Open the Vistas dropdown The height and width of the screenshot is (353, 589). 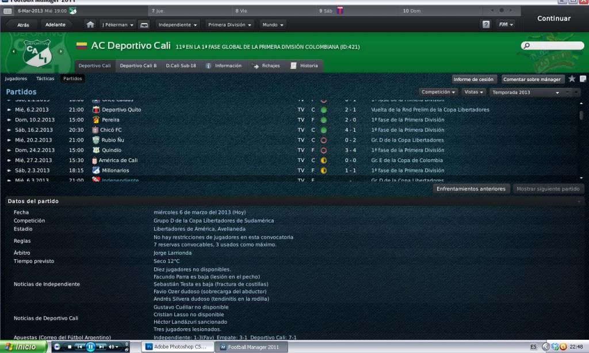pyautogui.click(x=474, y=92)
